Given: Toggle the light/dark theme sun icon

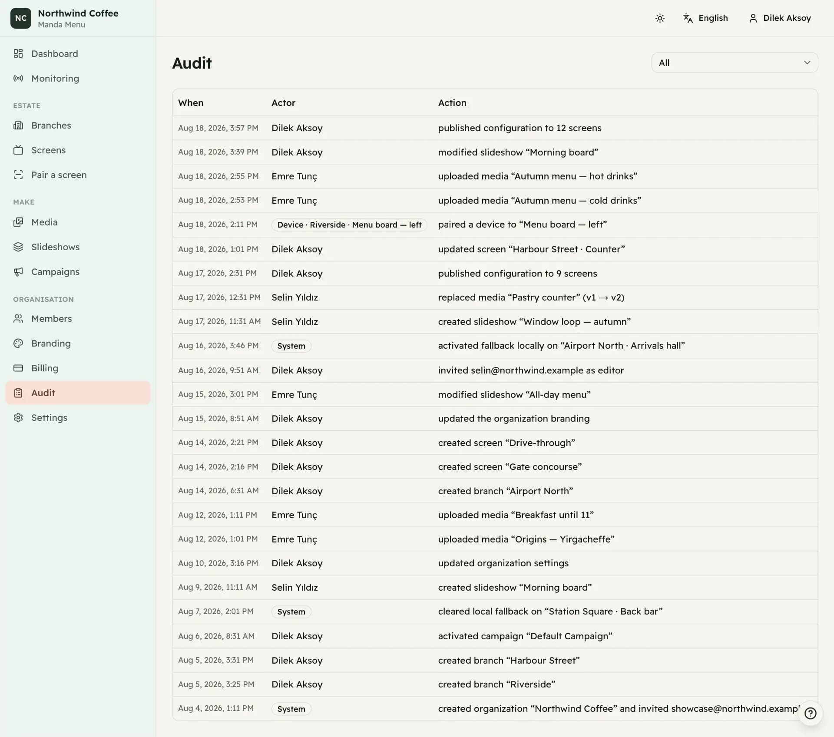Looking at the screenshot, I should (x=660, y=18).
